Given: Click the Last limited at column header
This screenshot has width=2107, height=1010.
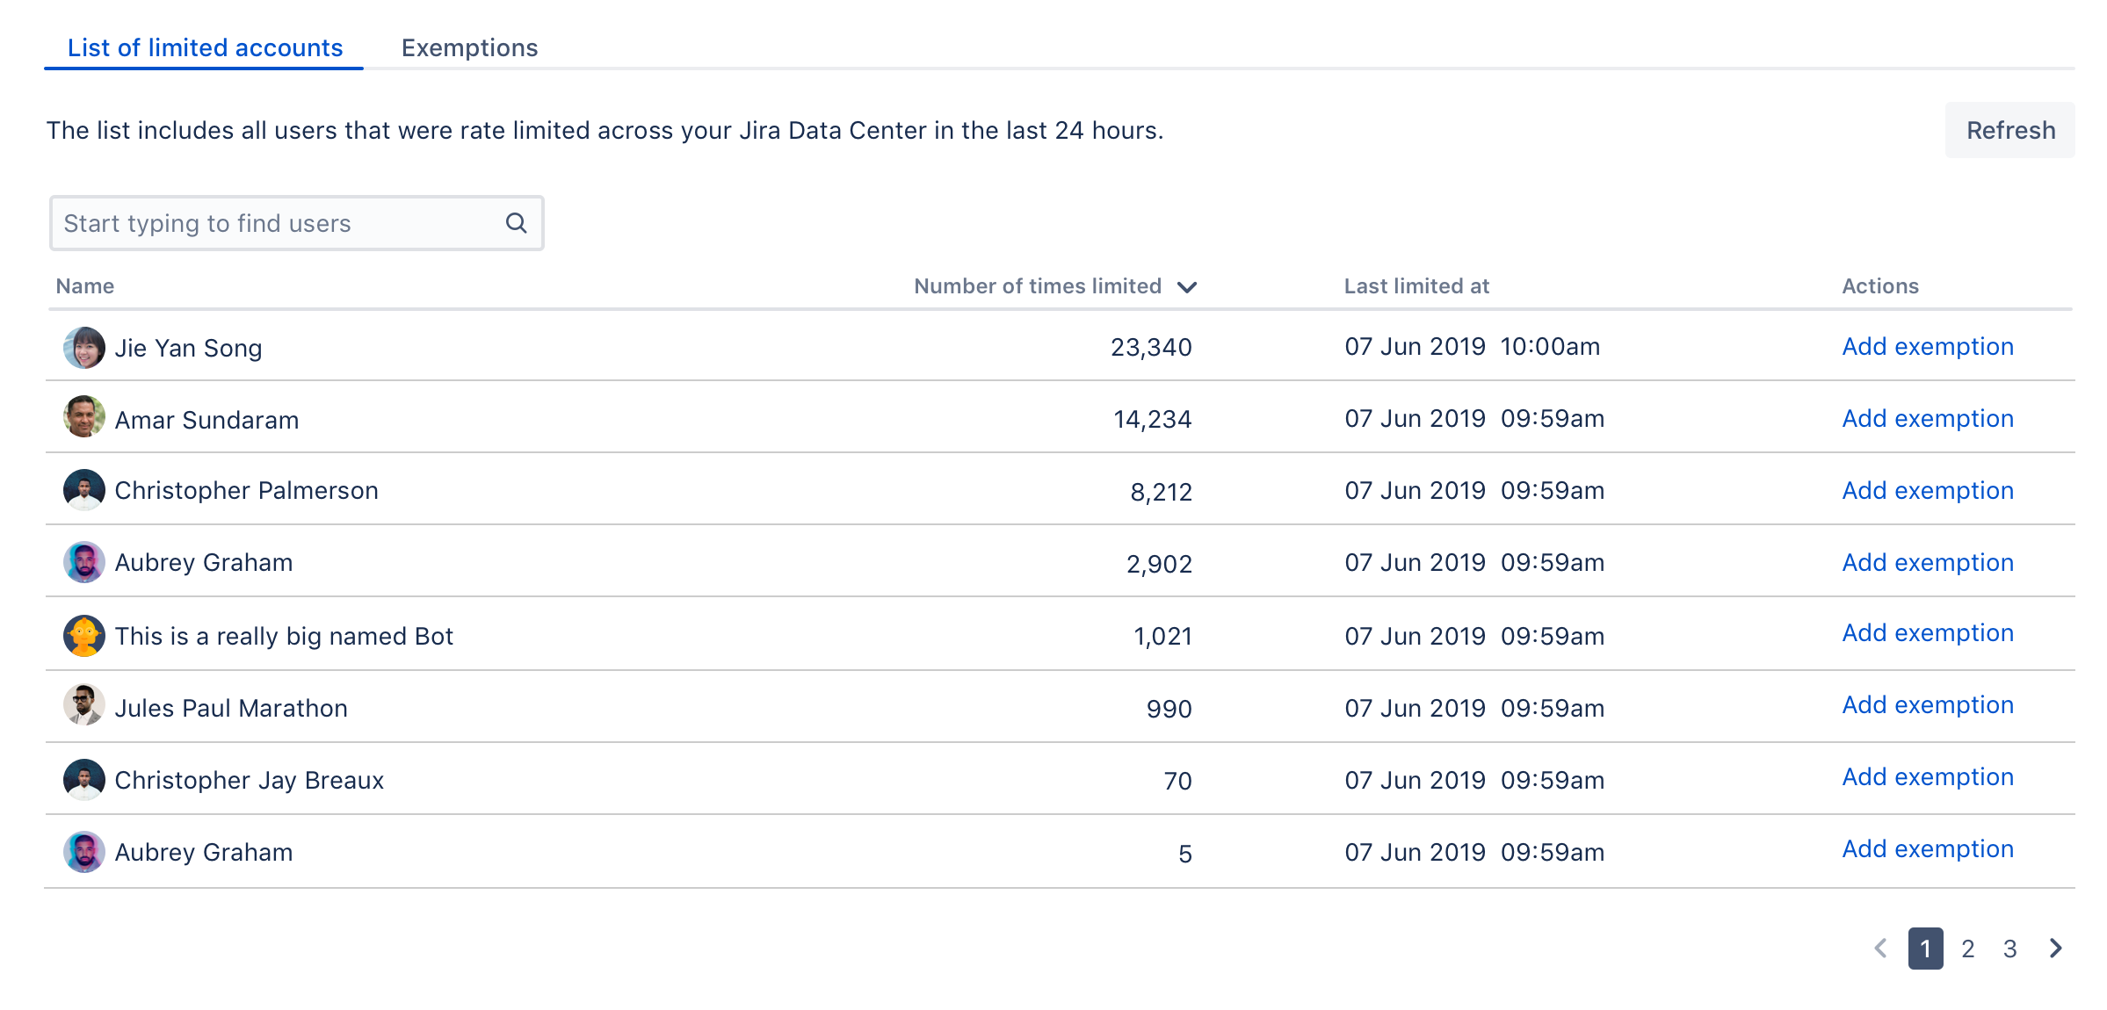Looking at the screenshot, I should (1416, 286).
